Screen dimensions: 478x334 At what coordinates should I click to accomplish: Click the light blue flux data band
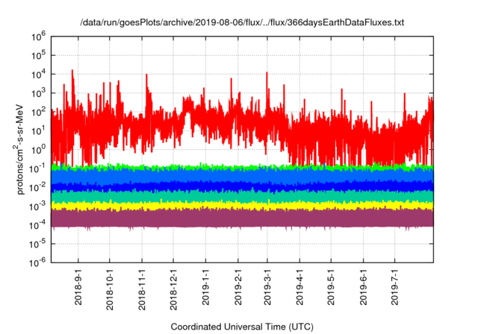click(x=242, y=175)
